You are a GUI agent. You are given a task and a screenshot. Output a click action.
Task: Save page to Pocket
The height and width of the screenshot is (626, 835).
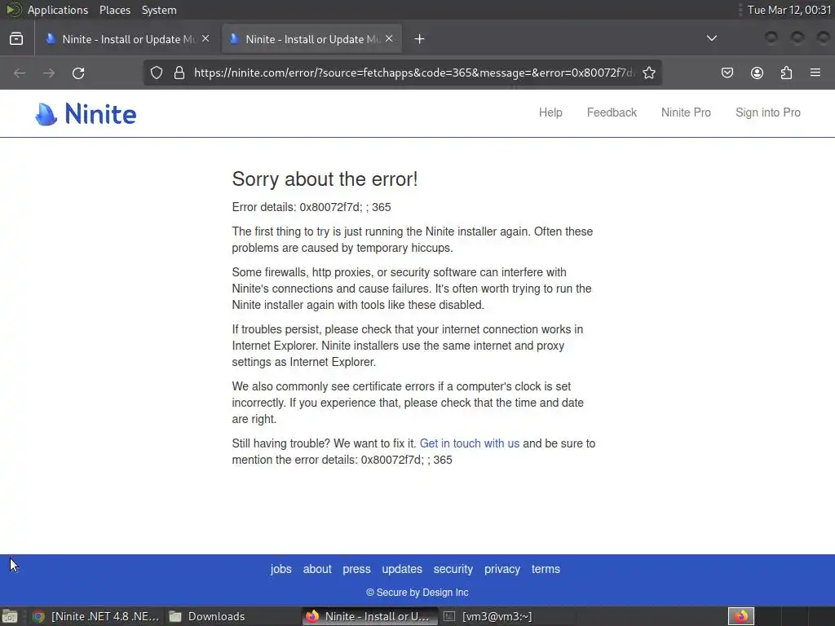coord(727,73)
